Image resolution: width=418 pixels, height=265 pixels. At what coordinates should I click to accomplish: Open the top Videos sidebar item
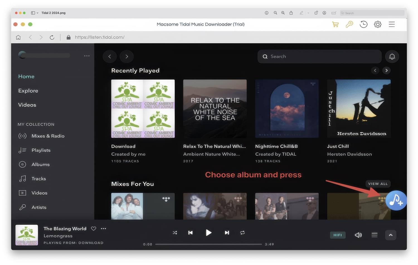pyautogui.click(x=27, y=105)
